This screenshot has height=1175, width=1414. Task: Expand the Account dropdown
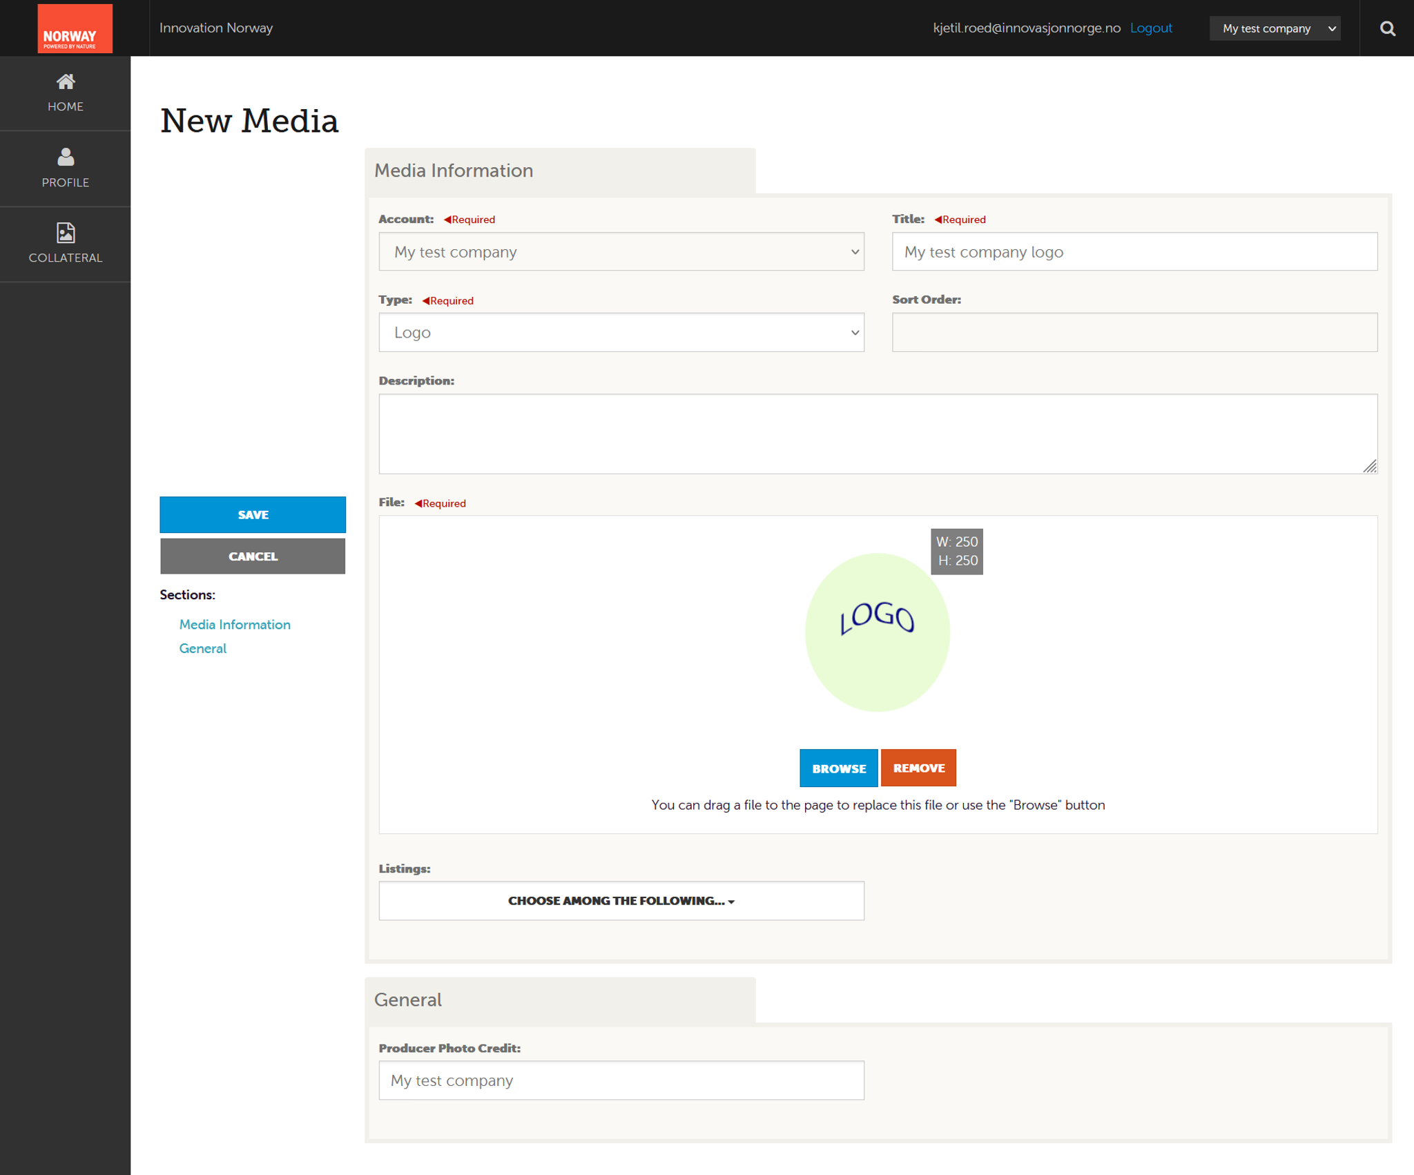(621, 252)
